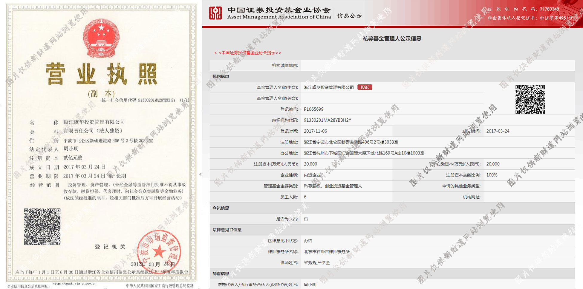Click the 机构网址 label
This screenshot has height=289, width=583.
[x=472, y=197]
